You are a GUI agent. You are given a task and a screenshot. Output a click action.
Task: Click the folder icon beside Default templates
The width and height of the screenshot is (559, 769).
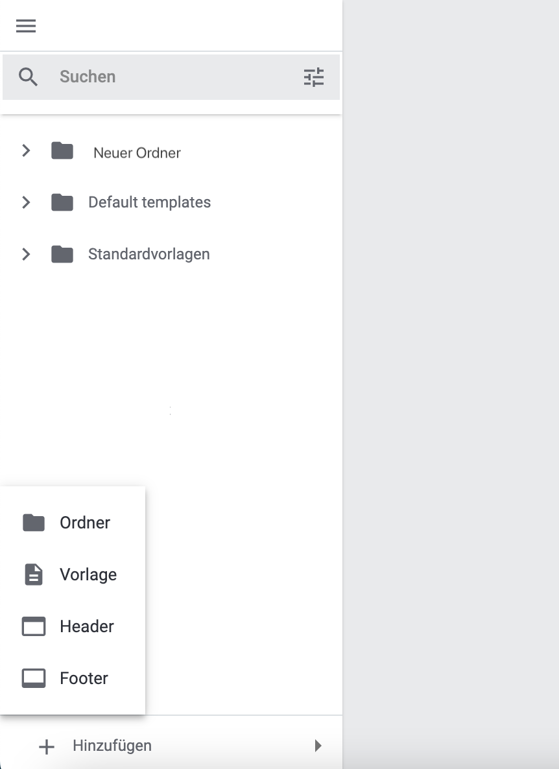[62, 202]
